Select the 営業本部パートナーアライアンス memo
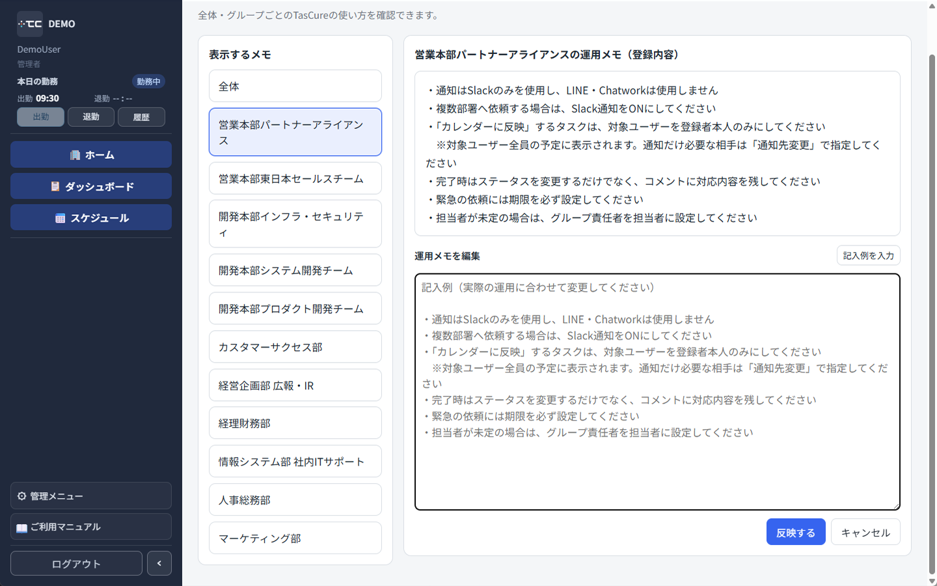This screenshot has height=586, width=937. (x=295, y=132)
